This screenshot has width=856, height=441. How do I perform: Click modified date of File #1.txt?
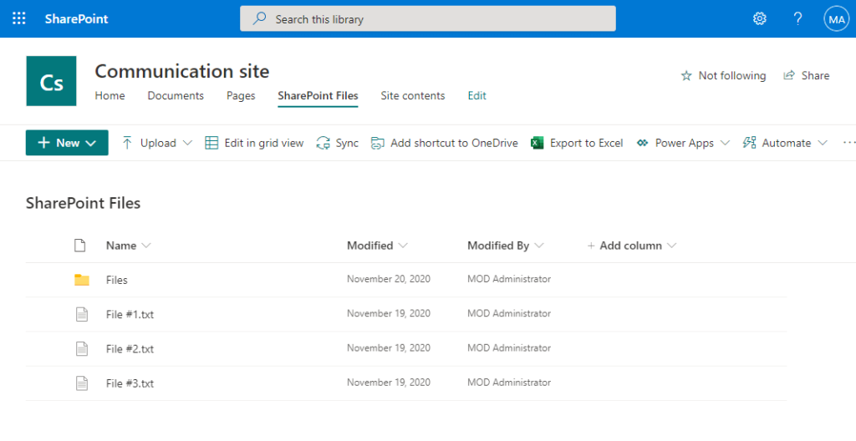point(389,313)
